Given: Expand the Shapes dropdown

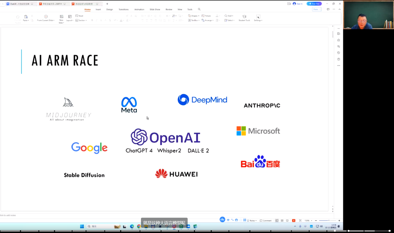Looking at the screenshot, I should 194,16.
